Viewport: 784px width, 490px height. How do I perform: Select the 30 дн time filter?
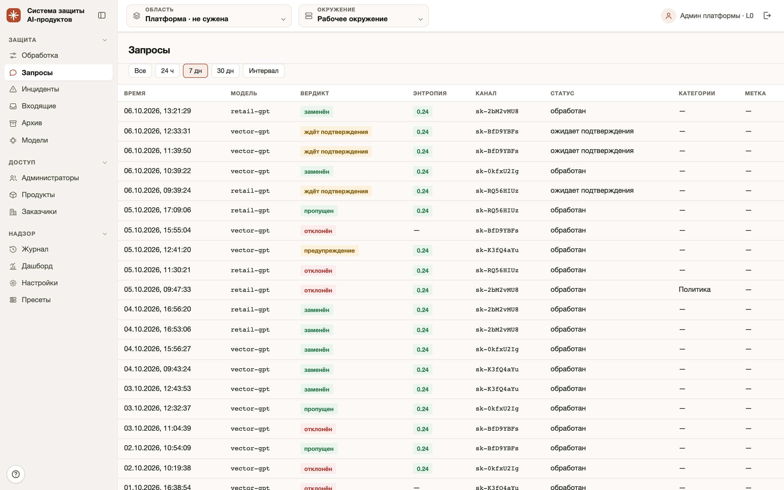[x=225, y=71]
